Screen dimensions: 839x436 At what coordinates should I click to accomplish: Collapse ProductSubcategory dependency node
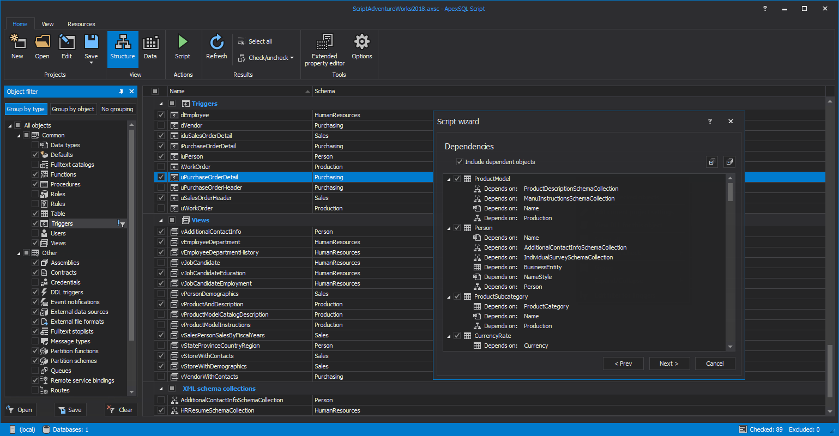(x=449, y=296)
